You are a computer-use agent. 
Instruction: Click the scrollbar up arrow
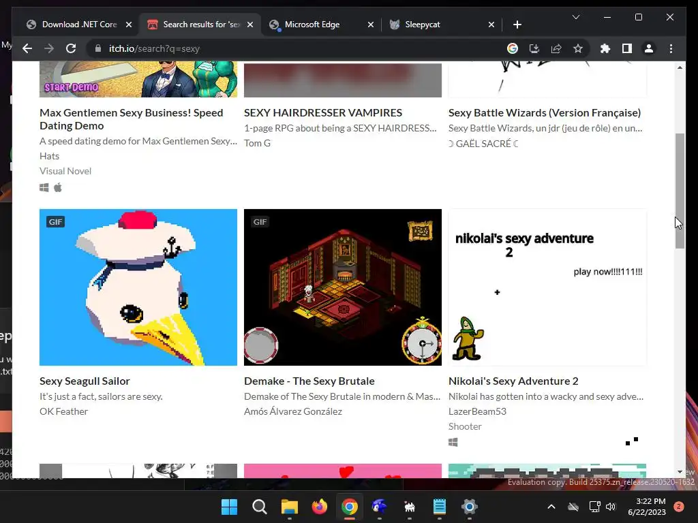point(680,67)
